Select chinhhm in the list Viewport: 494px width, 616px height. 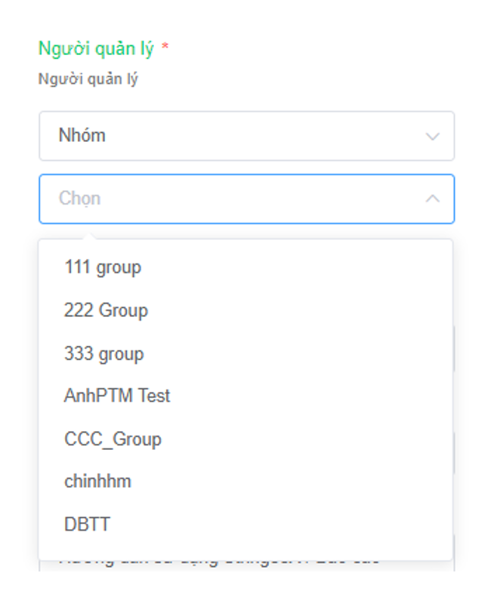97,482
